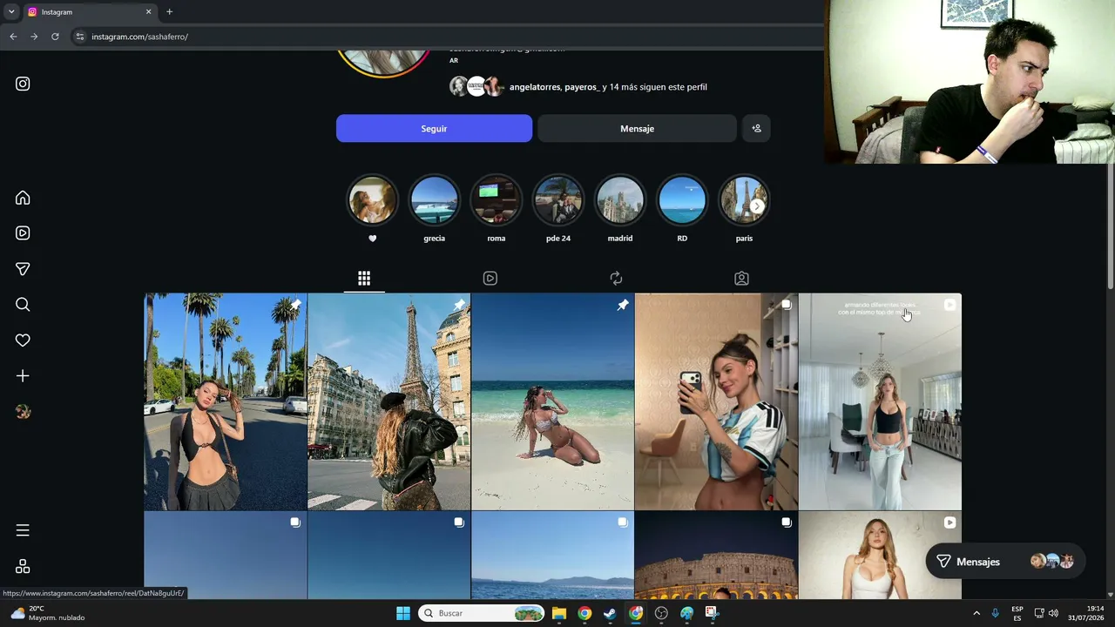Viewport: 1115px width, 627px height.
Task: Select the posts grid tab
Action: 364,278
